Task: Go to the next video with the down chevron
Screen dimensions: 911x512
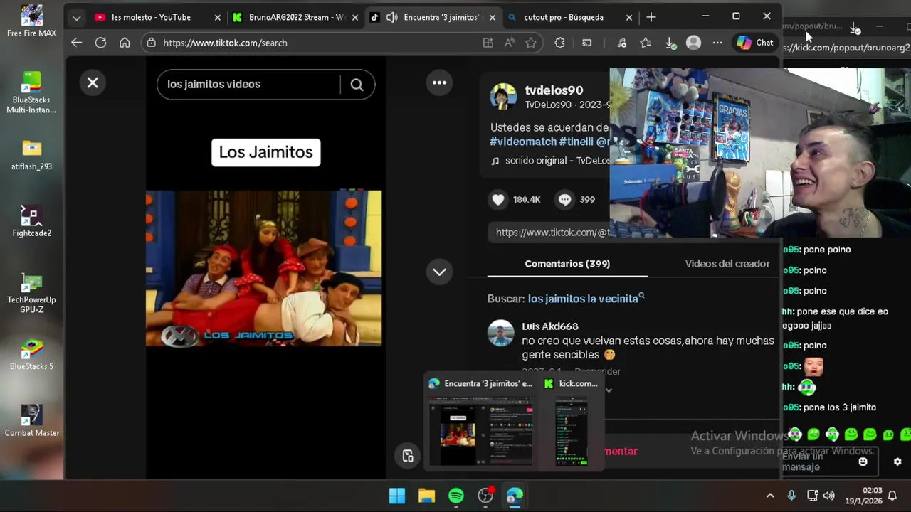Action: (x=439, y=272)
